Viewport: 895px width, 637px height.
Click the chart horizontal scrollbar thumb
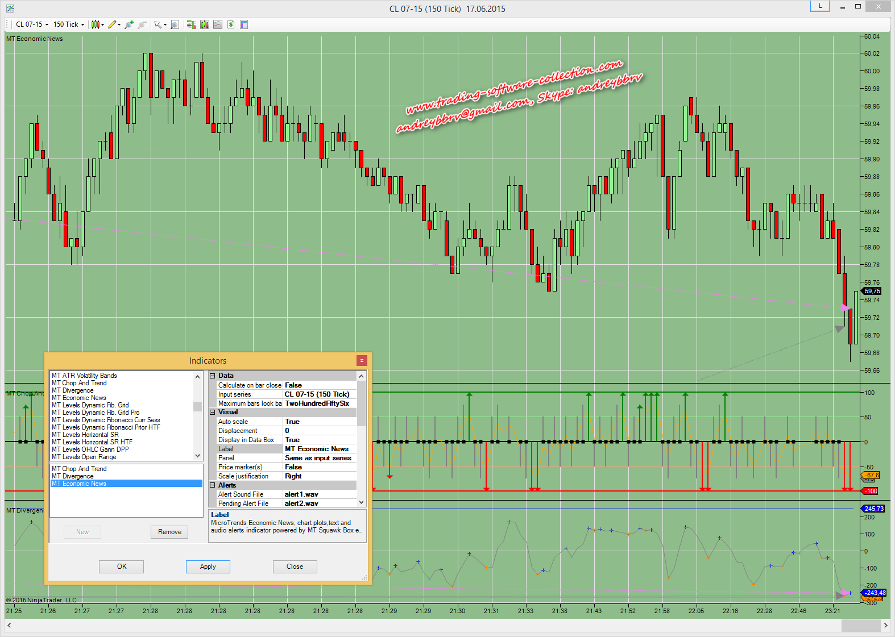point(860,625)
